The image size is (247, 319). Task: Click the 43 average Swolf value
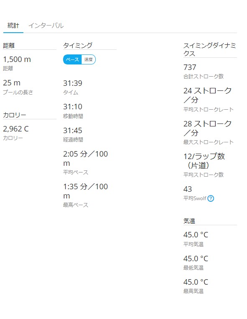pyautogui.click(x=188, y=189)
